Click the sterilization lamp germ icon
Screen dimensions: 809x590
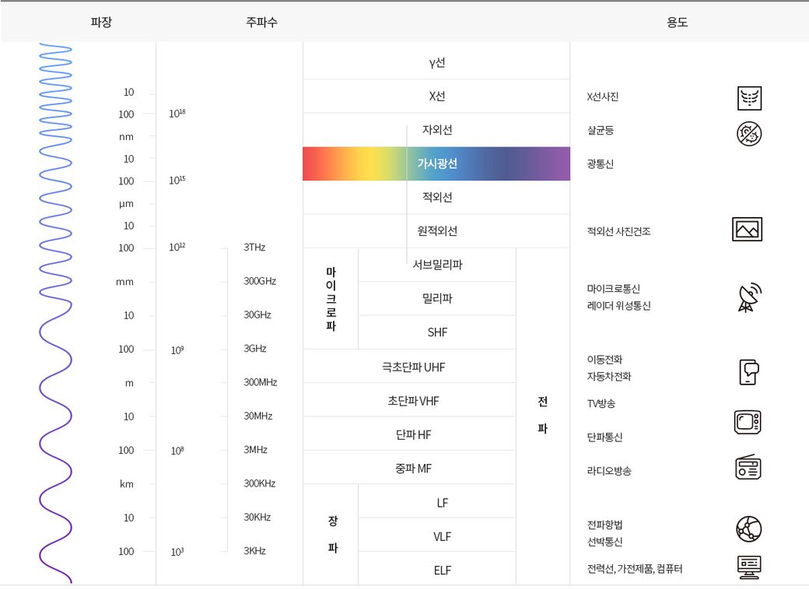point(749,133)
